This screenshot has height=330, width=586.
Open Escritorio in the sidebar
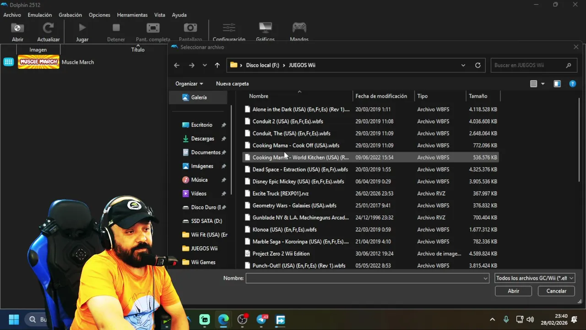click(201, 125)
